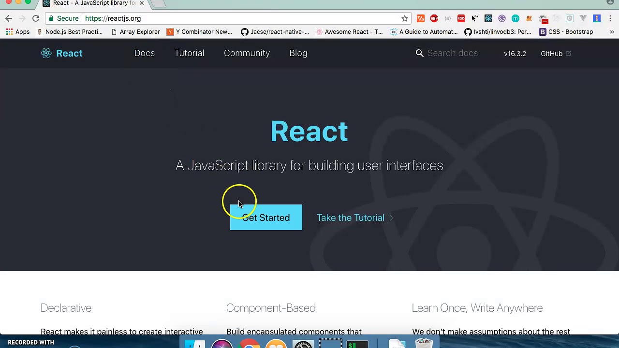The width and height of the screenshot is (619, 348).
Task: Open the Docs navigation item
Action: [145, 53]
